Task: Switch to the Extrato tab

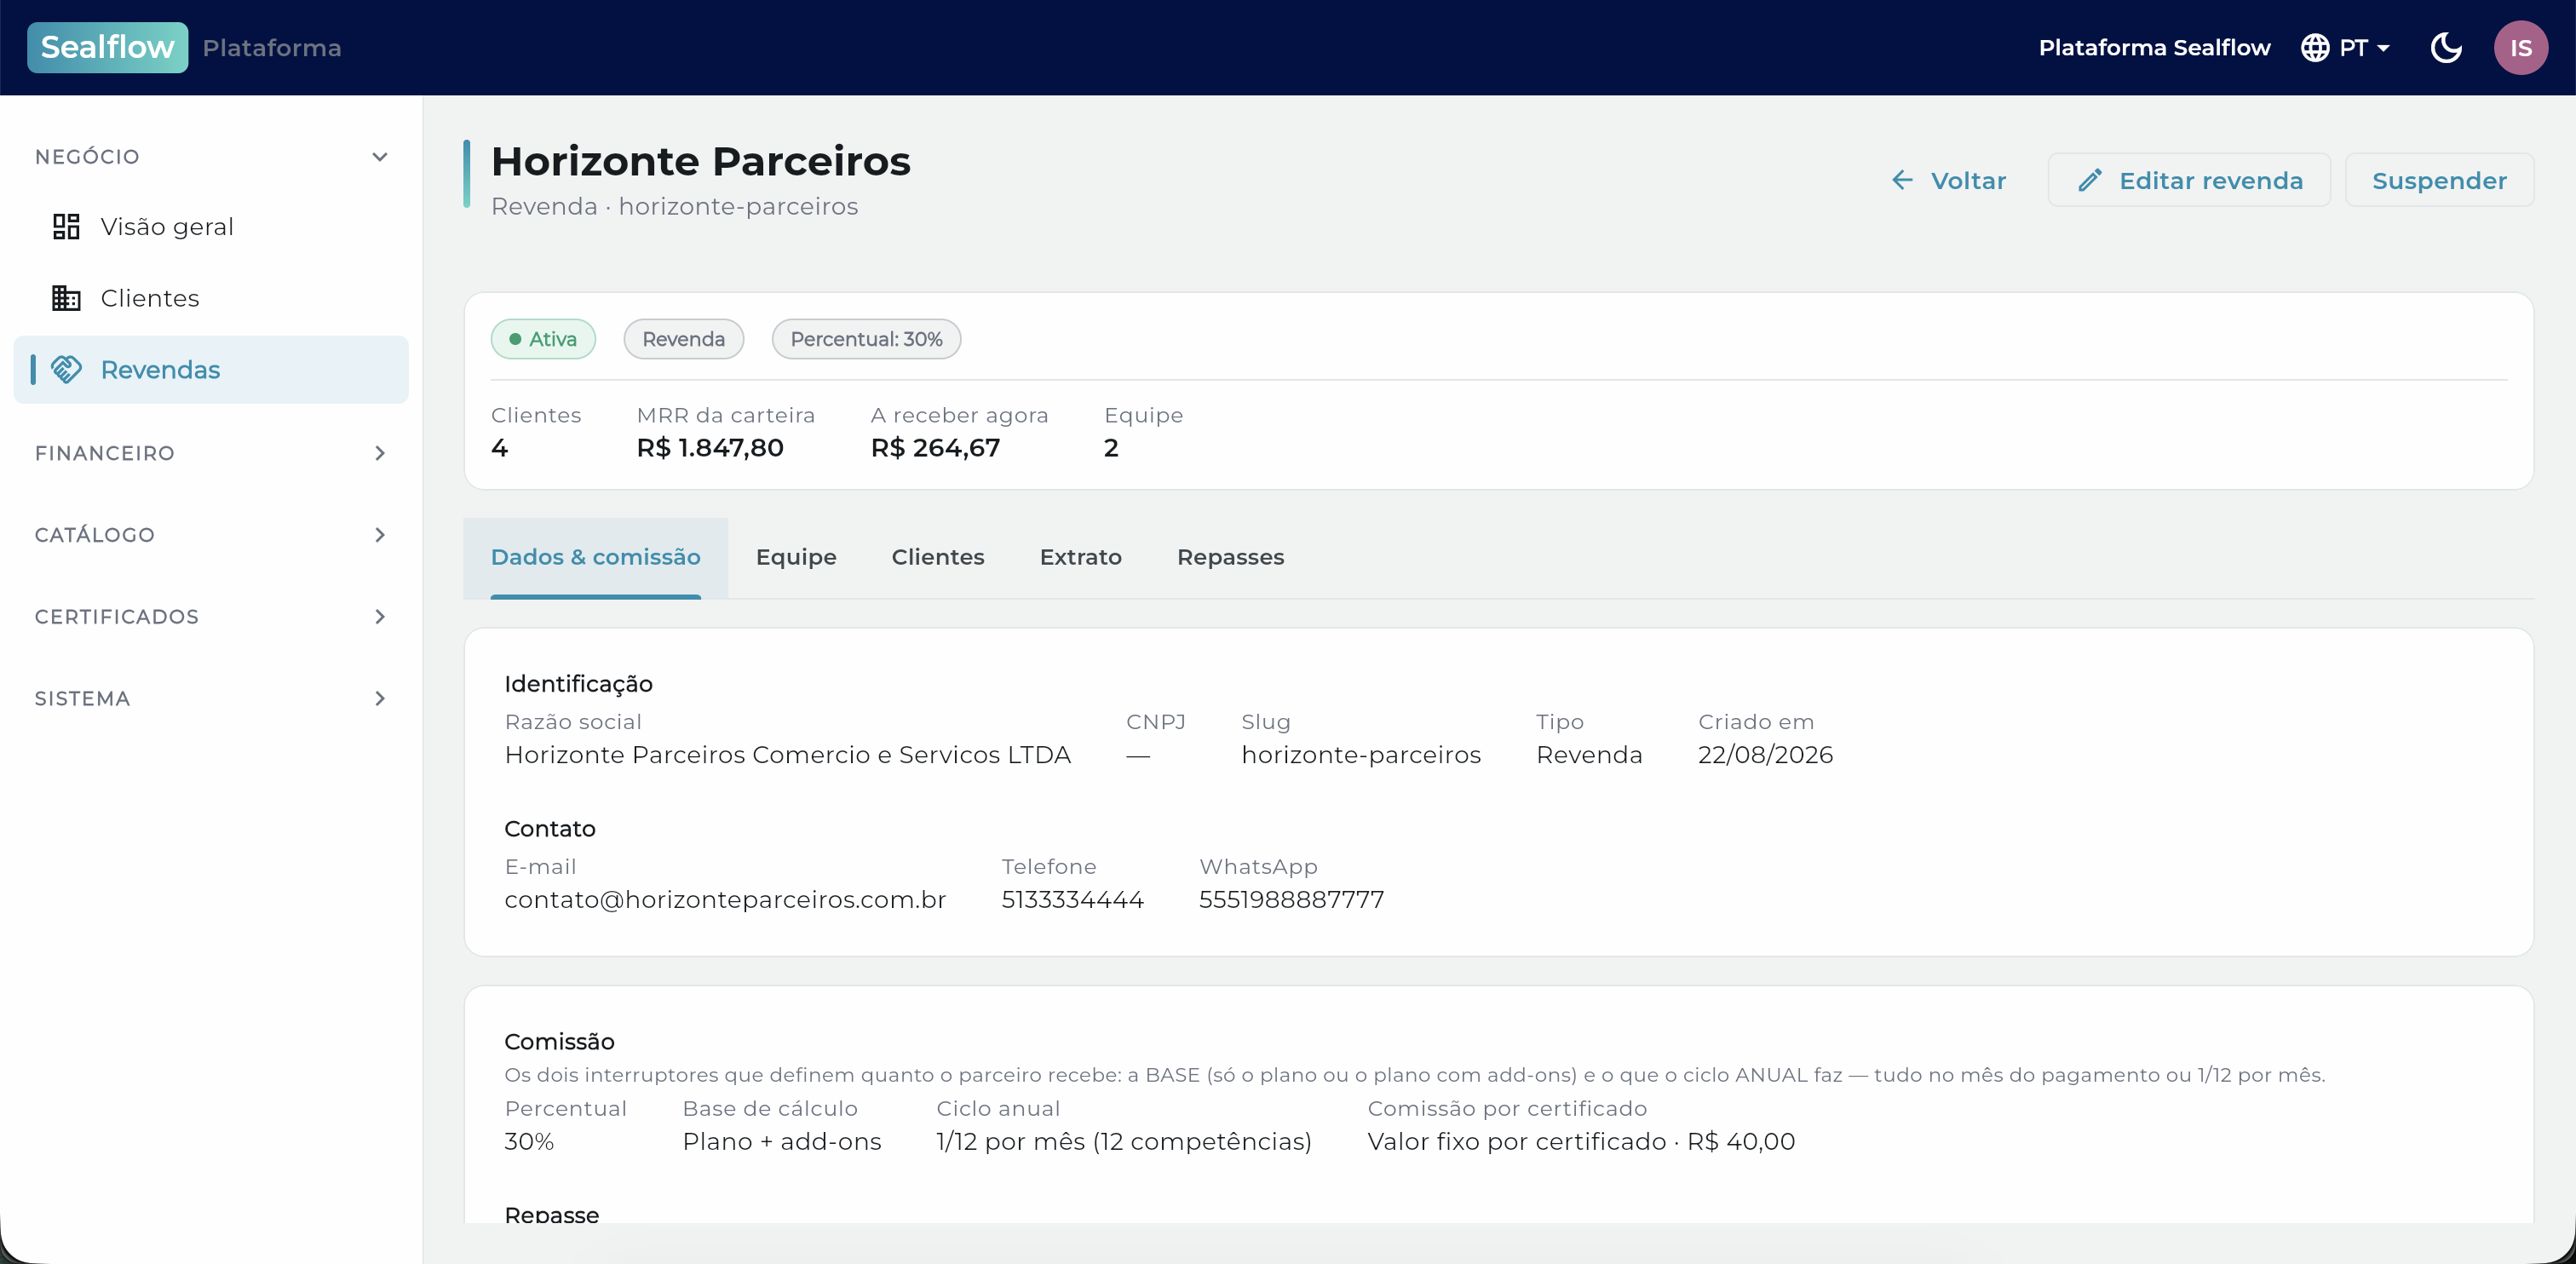Action: click(x=1080, y=557)
